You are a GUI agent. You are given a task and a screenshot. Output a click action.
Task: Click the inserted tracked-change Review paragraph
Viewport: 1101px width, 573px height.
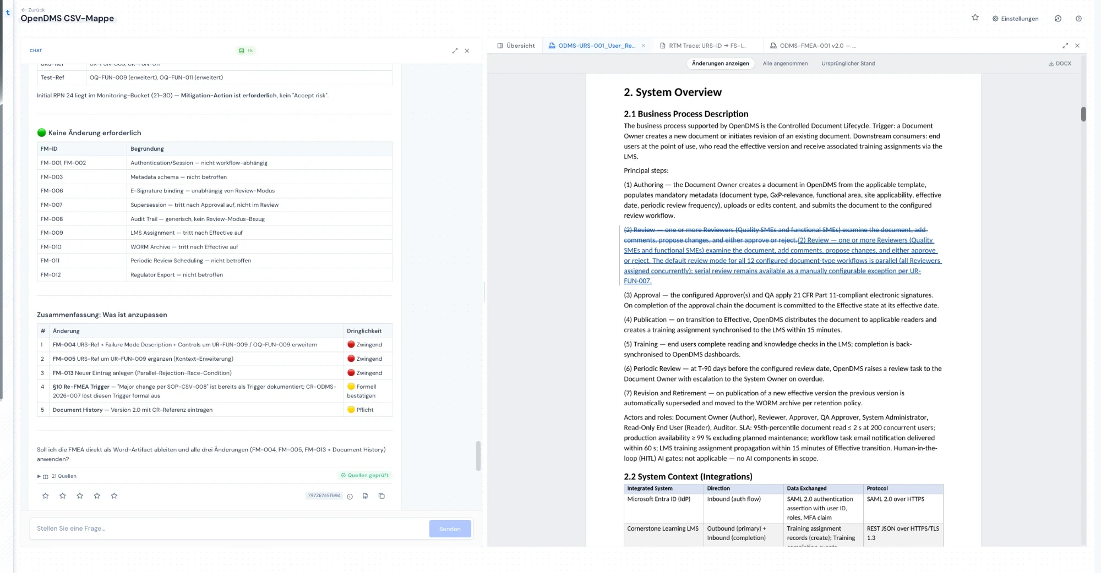[x=782, y=261]
